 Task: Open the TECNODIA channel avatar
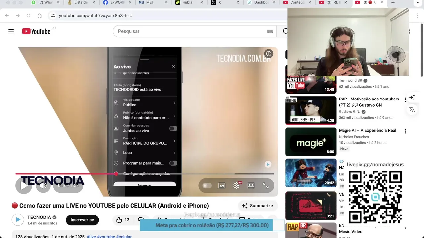18,219
